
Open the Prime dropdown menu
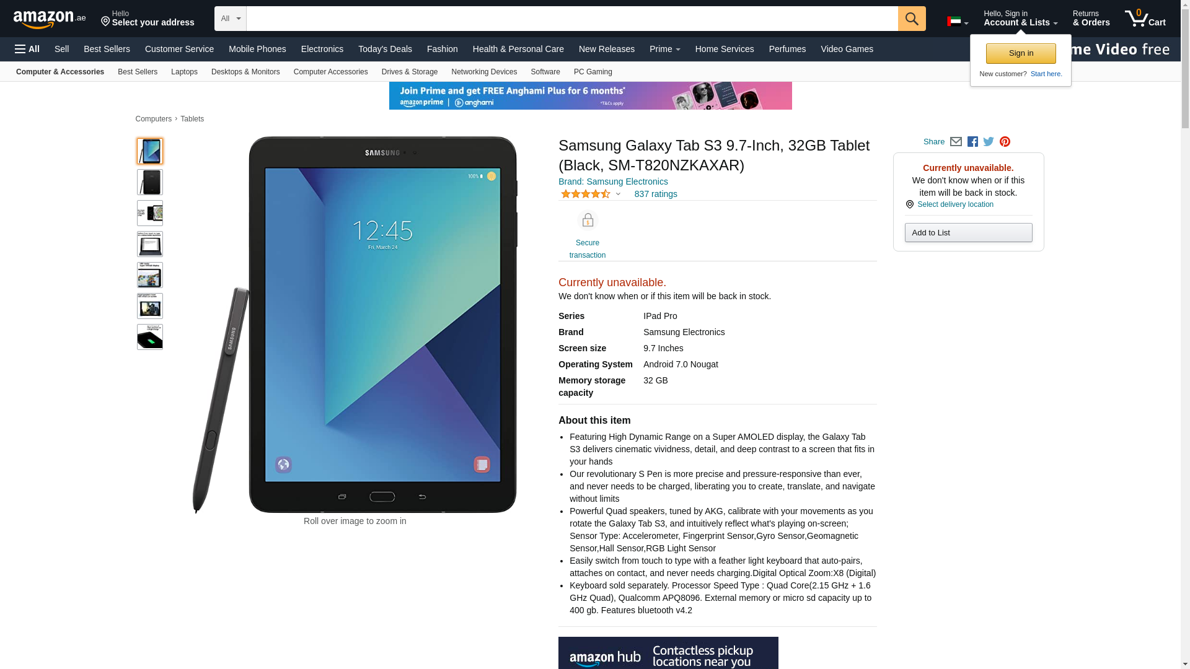pos(664,49)
